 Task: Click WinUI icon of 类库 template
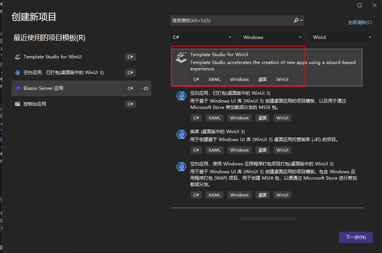click(181, 134)
